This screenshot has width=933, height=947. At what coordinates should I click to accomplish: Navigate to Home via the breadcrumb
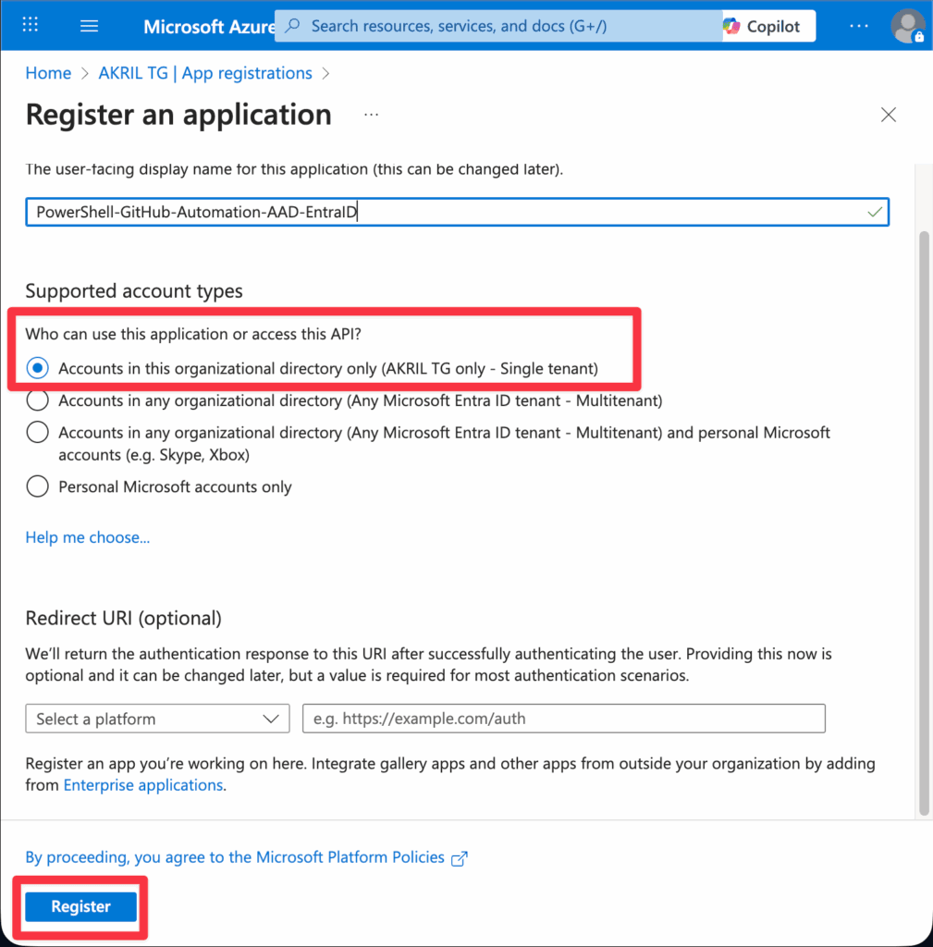click(48, 72)
